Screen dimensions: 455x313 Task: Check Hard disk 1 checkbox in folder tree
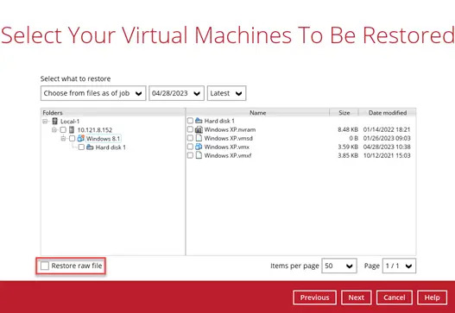pos(81,147)
